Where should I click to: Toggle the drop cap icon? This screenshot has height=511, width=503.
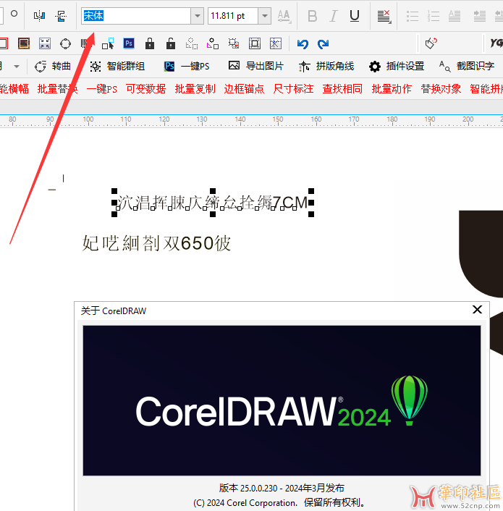tap(455, 16)
